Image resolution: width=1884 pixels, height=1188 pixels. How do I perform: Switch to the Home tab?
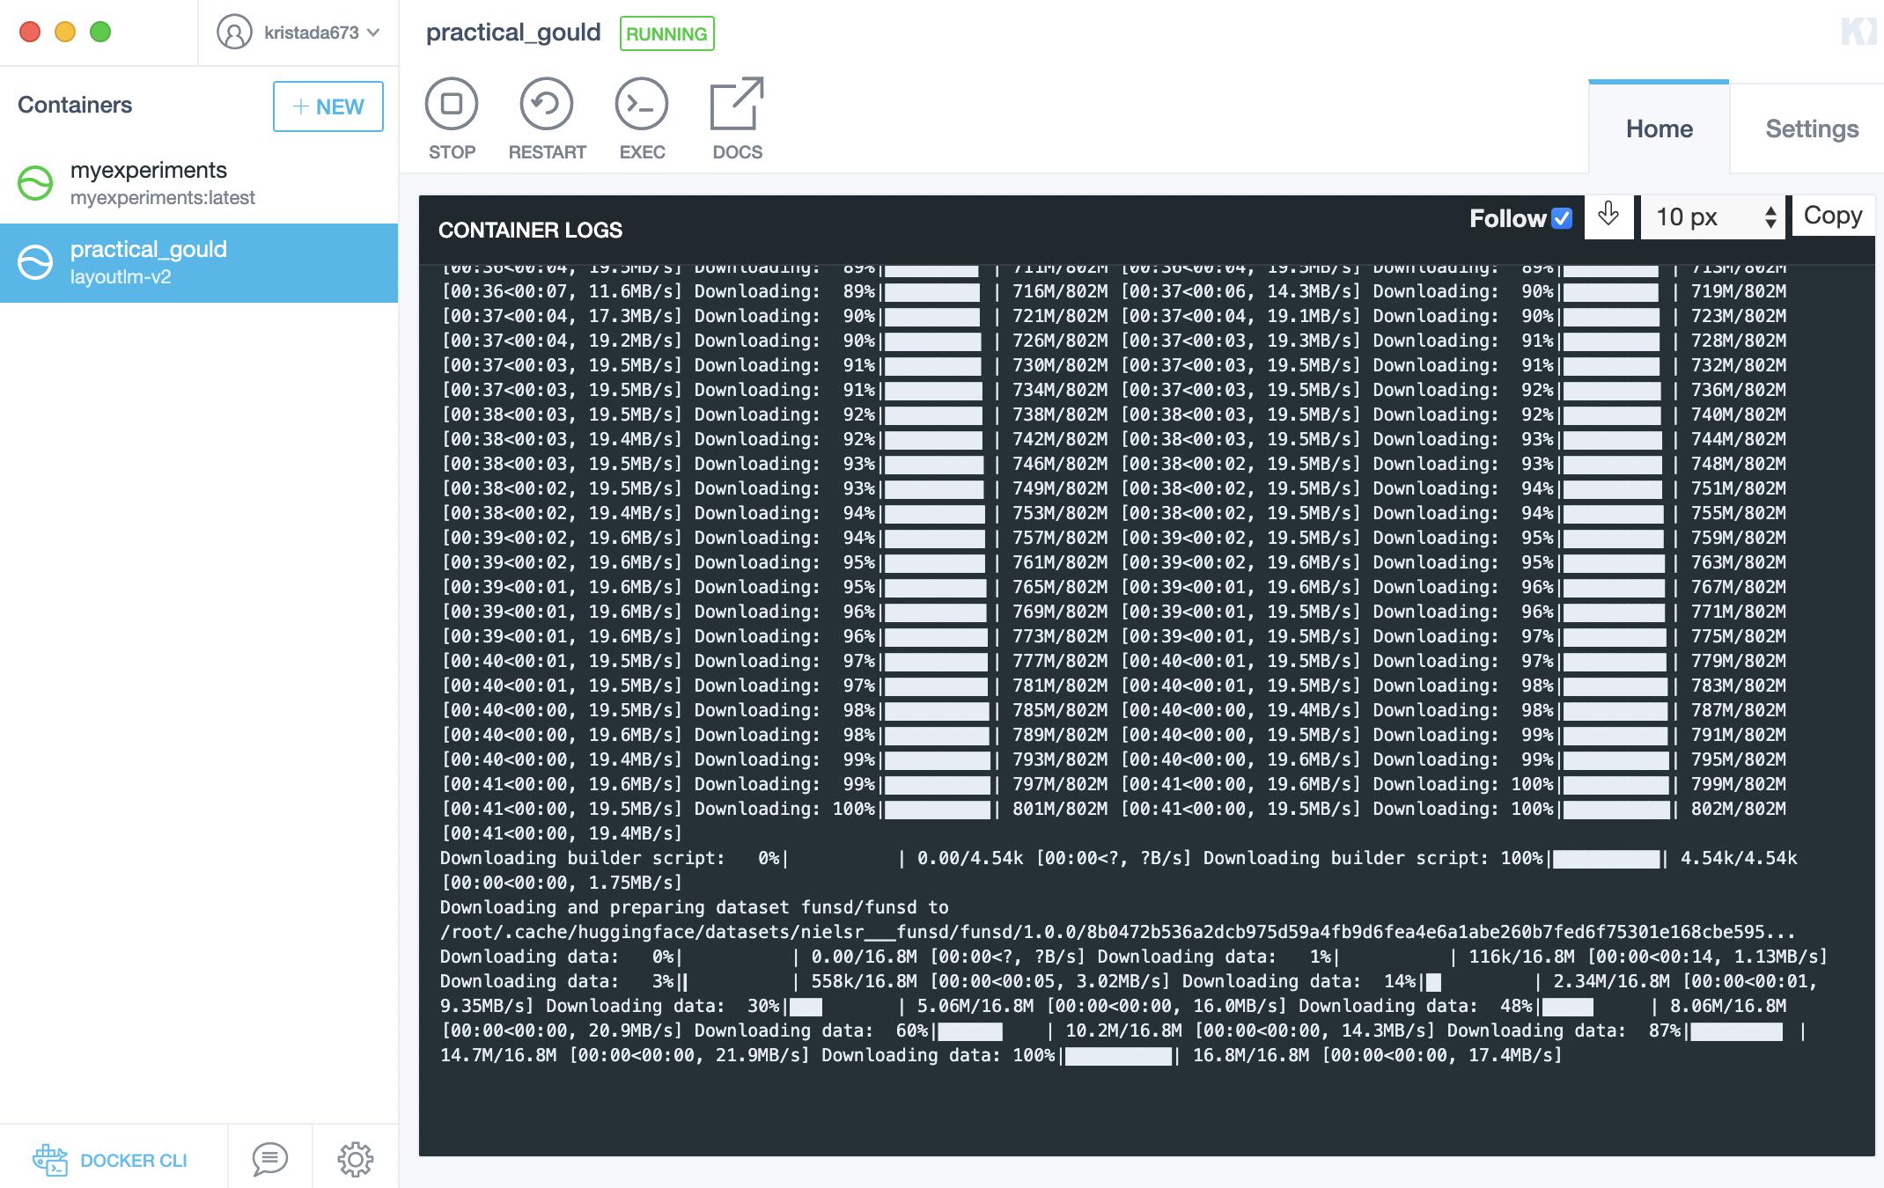click(x=1658, y=126)
